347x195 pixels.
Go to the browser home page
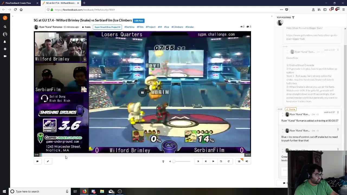coord(21,10)
